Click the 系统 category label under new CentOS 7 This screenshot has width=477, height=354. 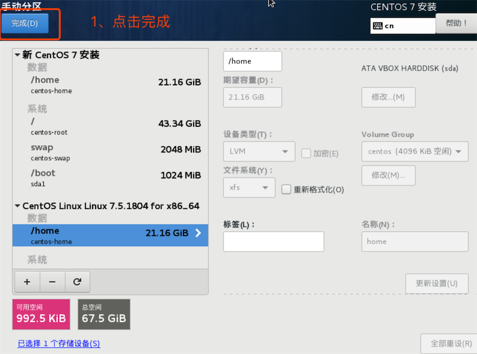[x=37, y=109]
